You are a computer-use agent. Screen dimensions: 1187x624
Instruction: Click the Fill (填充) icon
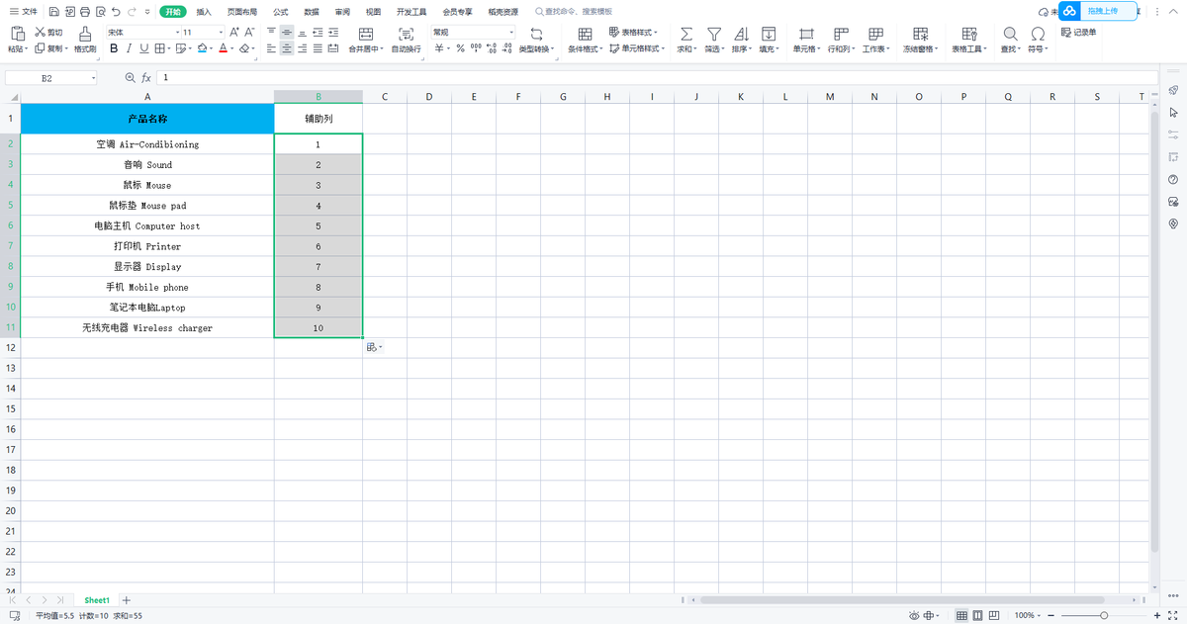(768, 34)
